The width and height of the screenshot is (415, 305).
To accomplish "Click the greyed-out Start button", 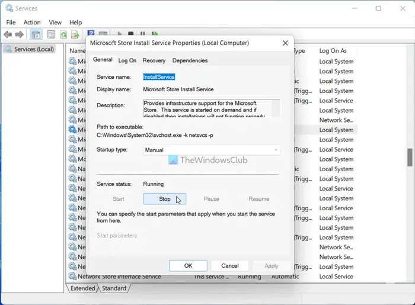I will click(119, 199).
